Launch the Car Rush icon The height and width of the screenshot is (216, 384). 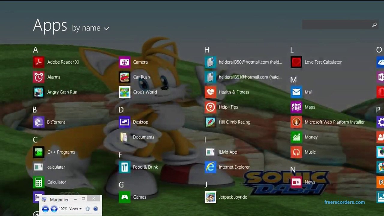(124, 77)
